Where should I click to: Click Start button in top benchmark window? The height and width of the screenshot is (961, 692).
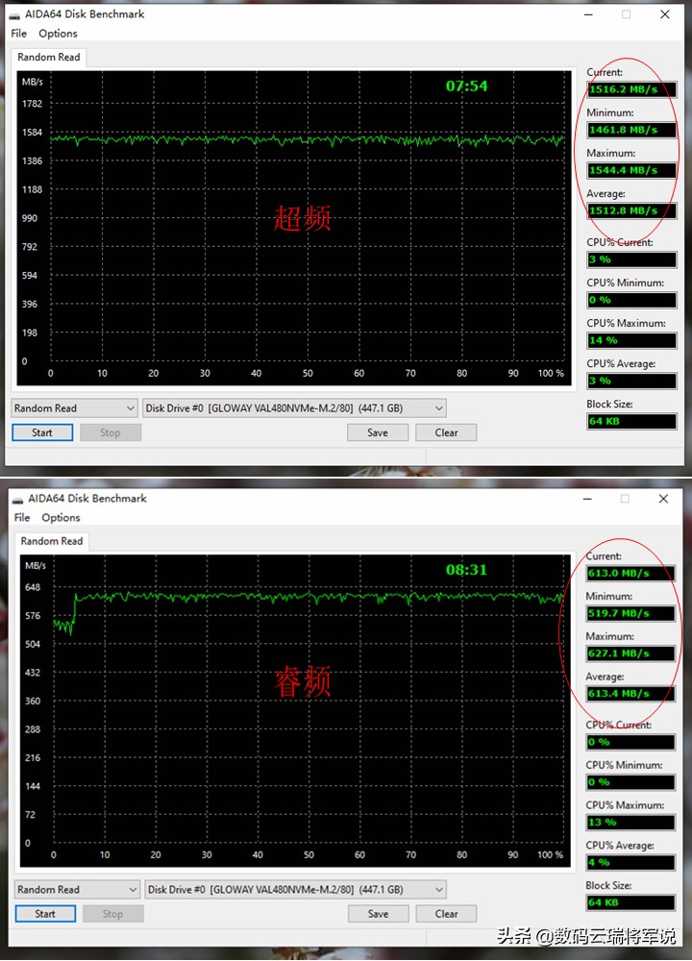point(42,432)
